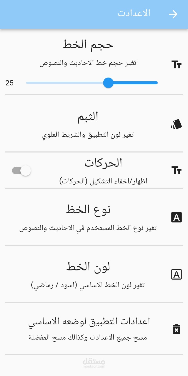188x376 pixels.
Task: Click the description تغير لون التطبيق والشريط العلوي
Action: pos(88,135)
